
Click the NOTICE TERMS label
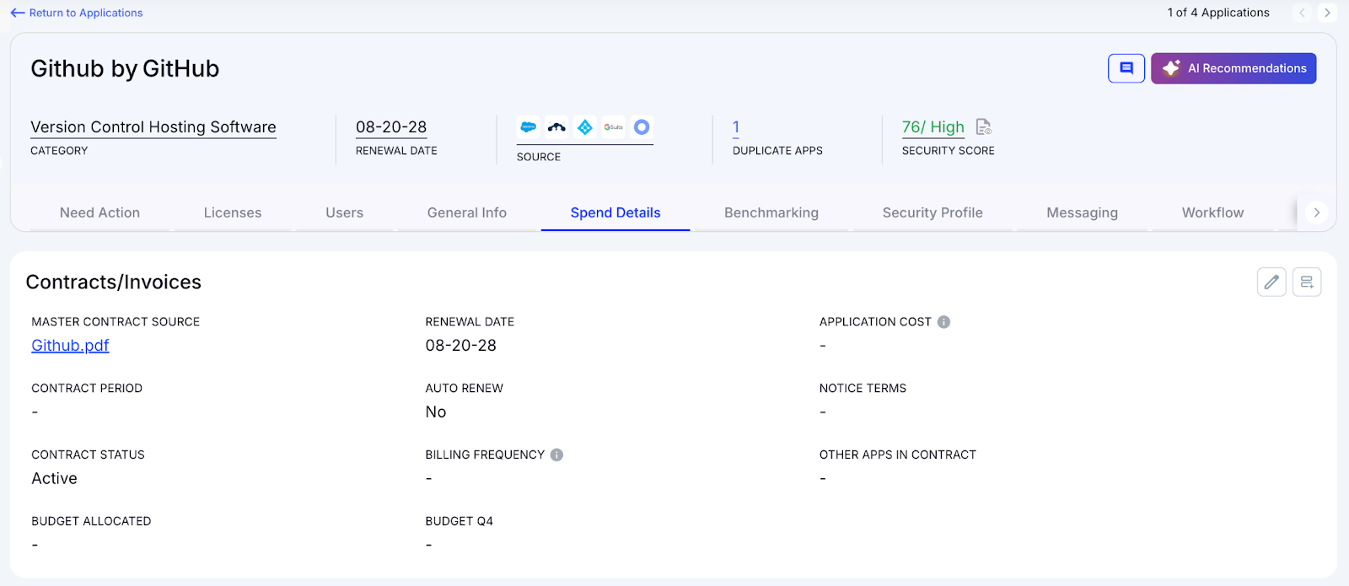[863, 389]
